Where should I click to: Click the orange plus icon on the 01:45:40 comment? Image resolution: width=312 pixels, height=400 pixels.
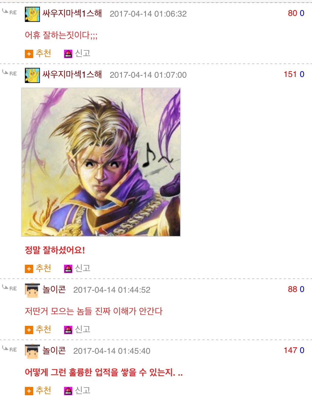point(29,391)
